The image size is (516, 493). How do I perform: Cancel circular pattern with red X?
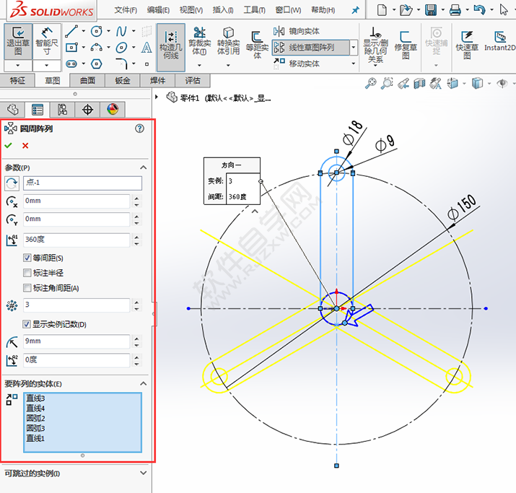[25, 145]
